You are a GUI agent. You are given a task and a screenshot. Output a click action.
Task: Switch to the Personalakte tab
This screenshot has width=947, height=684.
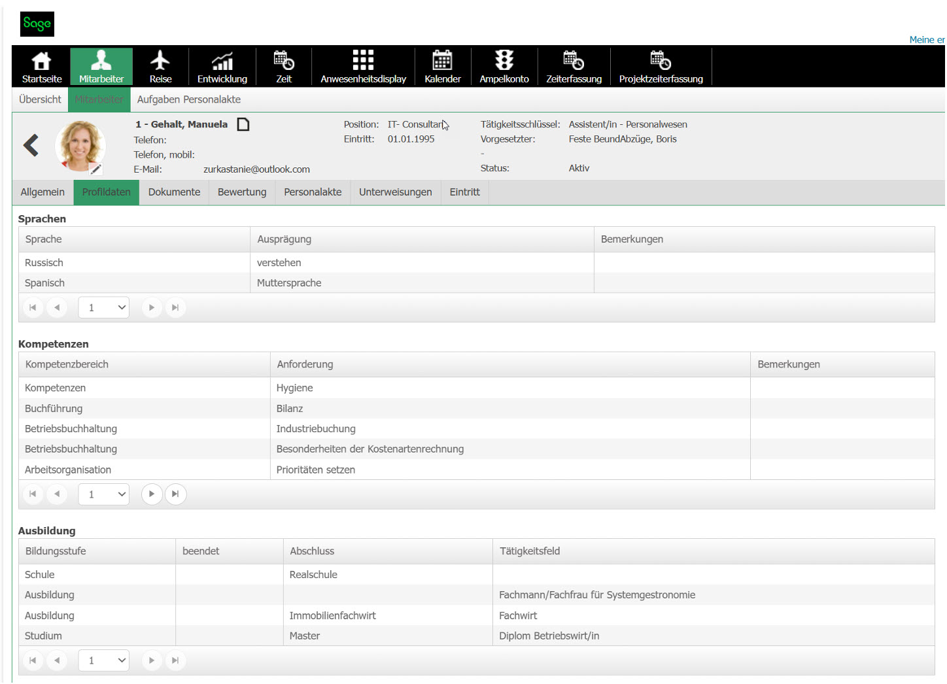pos(313,192)
